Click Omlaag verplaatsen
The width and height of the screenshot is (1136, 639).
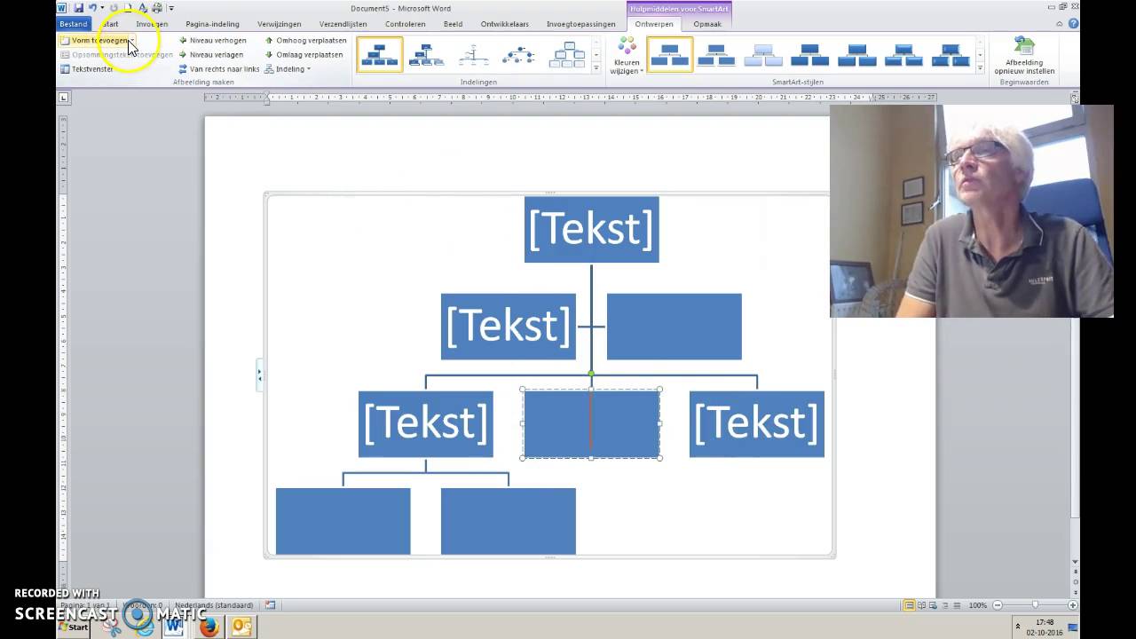[x=304, y=54]
